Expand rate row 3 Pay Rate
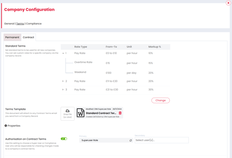 coord(63,90)
